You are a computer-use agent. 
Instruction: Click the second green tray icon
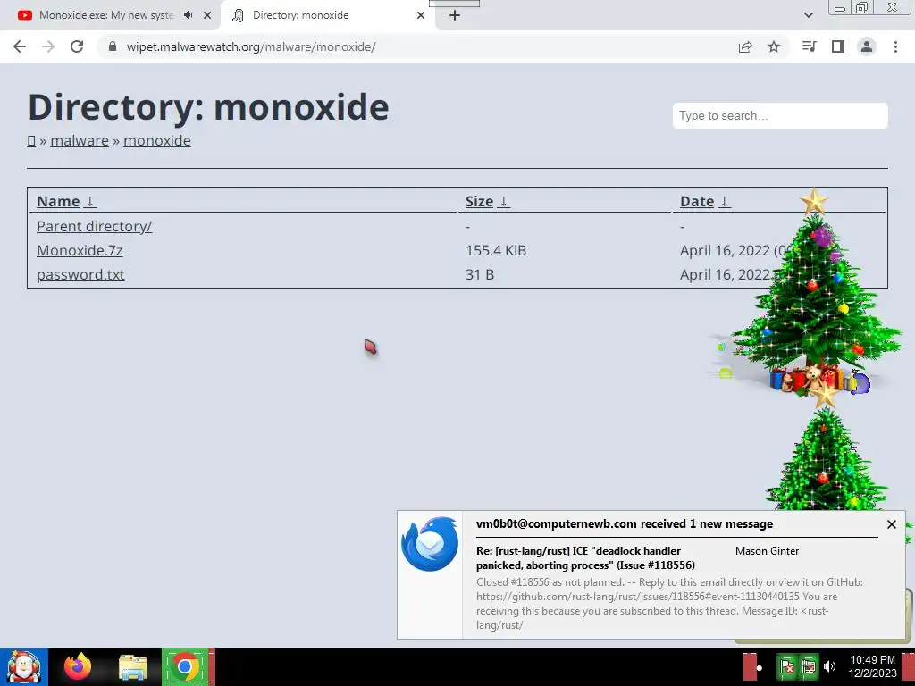click(808, 666)
